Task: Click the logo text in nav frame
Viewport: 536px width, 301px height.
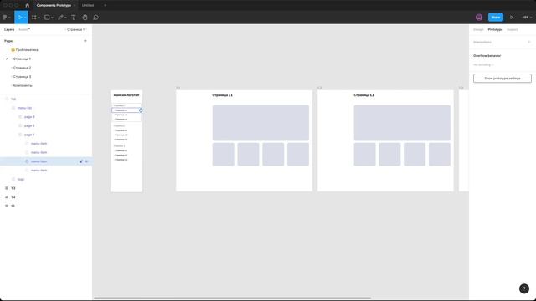Action: (x=126, y=95)
